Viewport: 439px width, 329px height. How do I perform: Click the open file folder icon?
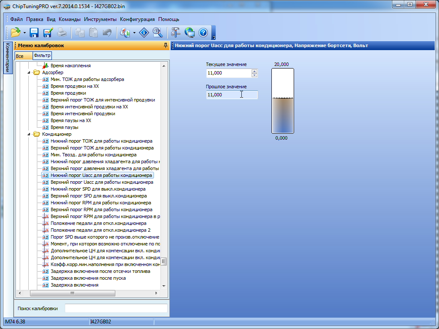click(x=15, y=33)
